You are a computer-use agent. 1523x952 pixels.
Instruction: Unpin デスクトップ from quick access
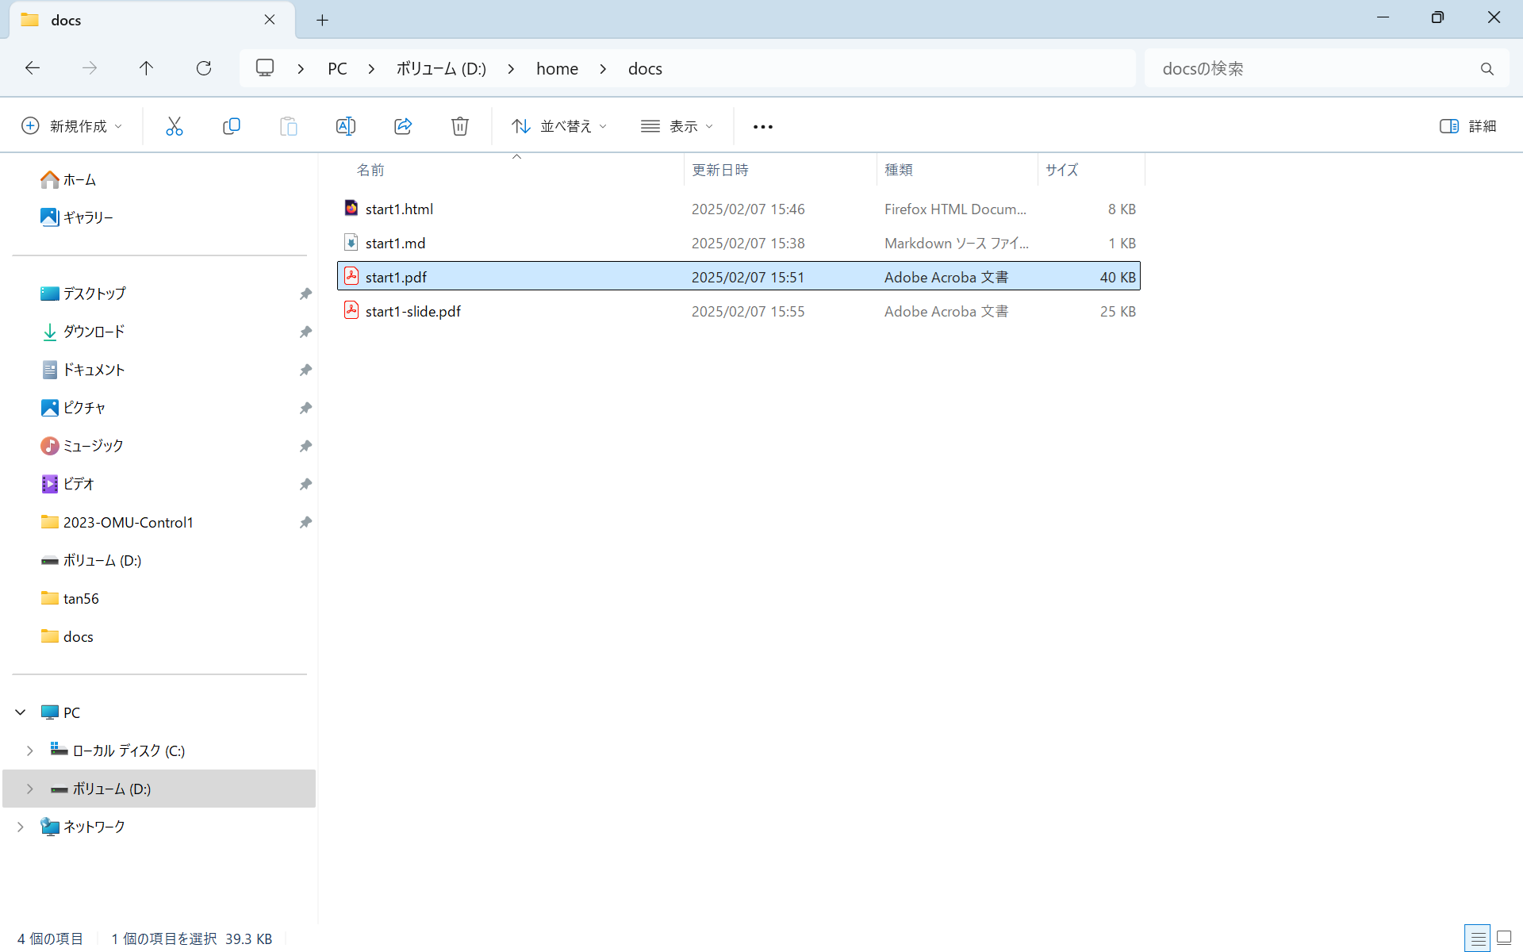(305, 293)
